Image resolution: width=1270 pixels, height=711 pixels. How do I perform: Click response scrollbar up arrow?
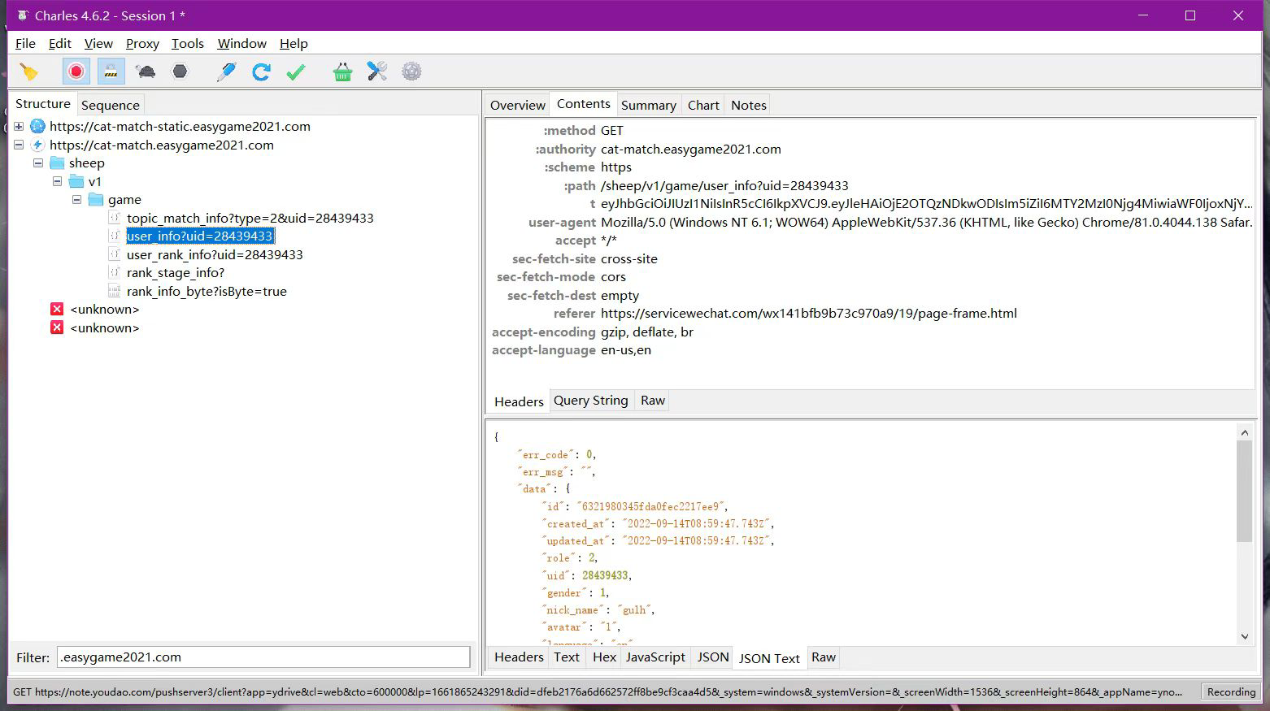(x=1244, y=432)
